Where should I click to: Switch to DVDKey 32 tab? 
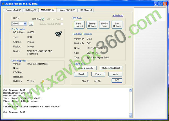click(x=31, y=10)
